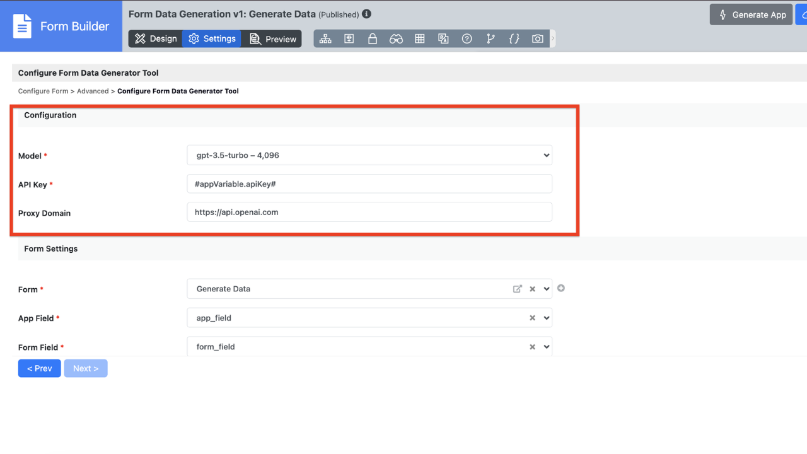
Task: Click the translation language icon in toolbar
Action: [x=443, y=39]
